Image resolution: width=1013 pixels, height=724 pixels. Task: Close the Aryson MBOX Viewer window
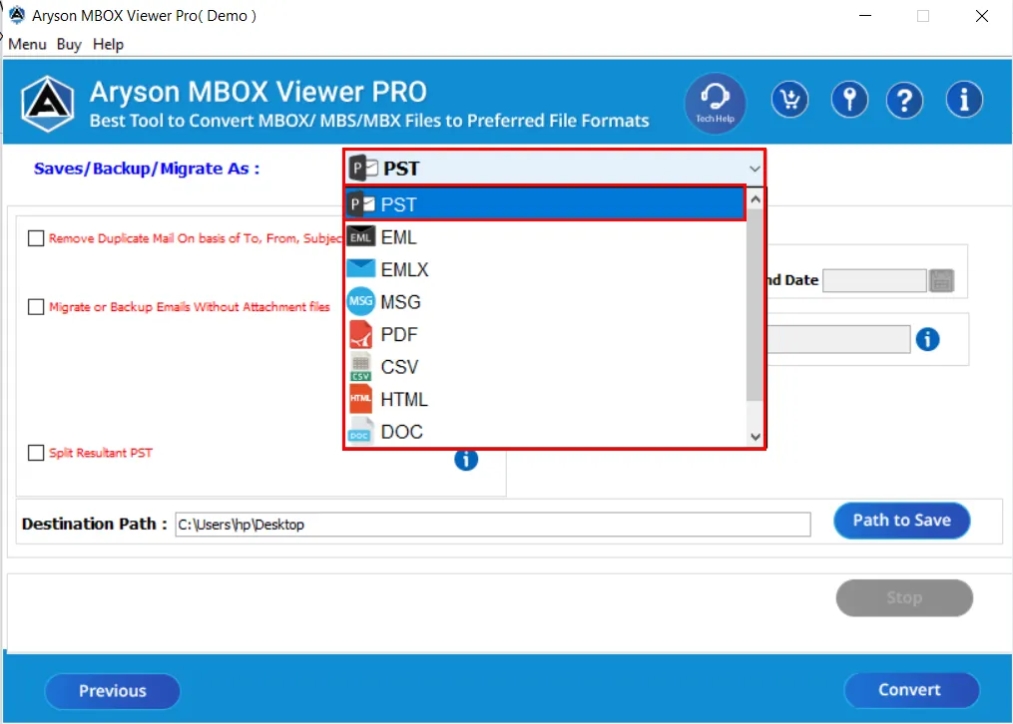(x=981, y=16)
